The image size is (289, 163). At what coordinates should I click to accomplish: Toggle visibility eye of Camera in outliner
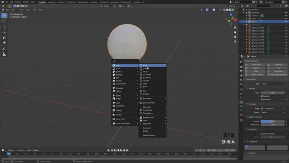[x=286, y=16]
